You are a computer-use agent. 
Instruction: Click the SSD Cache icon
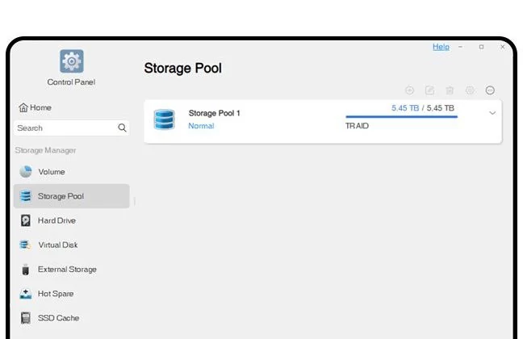(x=25, y=318)
